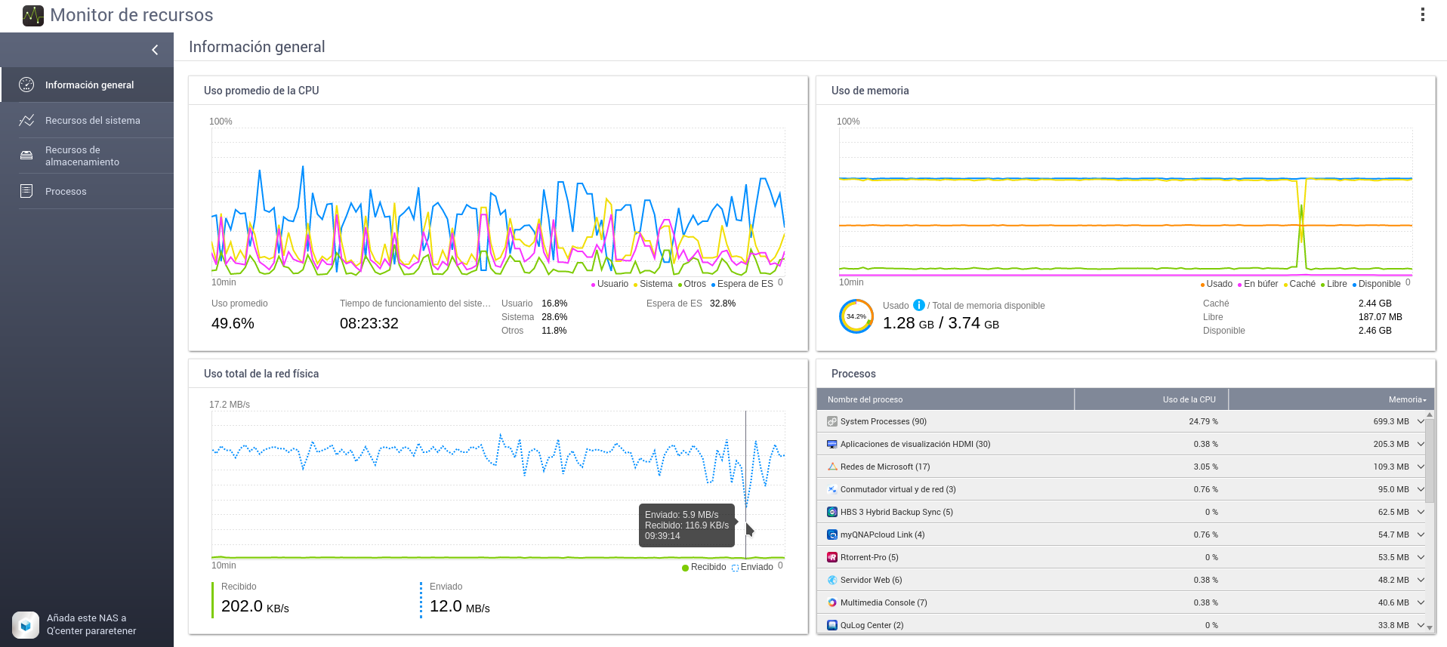Collapse the sidebar with the arrow icon
Viewport: 1447px width, 647px height.
pyautogui.click(x=155, y=50)
